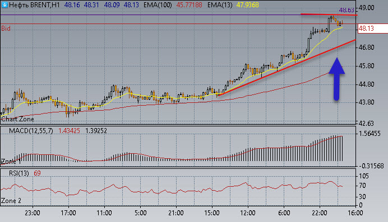Click the Chart Zone label
The image size is (388, 222).
[x=17, y=119]
